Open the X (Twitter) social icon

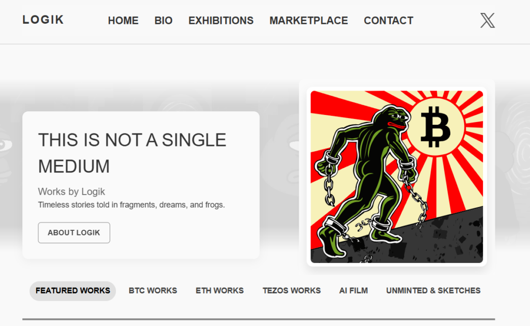pos(488,21)
